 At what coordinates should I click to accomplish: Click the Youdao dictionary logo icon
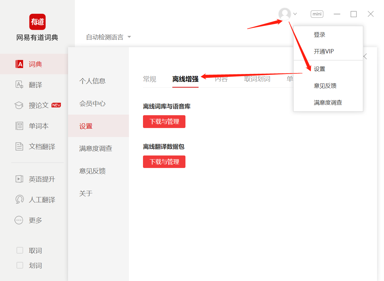[x=37, y=22]
